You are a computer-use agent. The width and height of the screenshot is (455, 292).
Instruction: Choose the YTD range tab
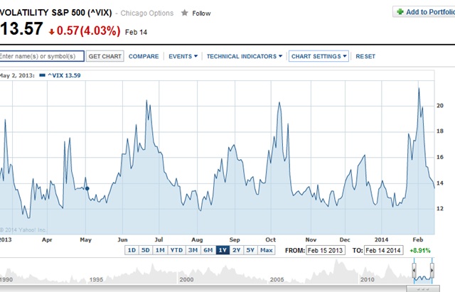click(176, 250)
